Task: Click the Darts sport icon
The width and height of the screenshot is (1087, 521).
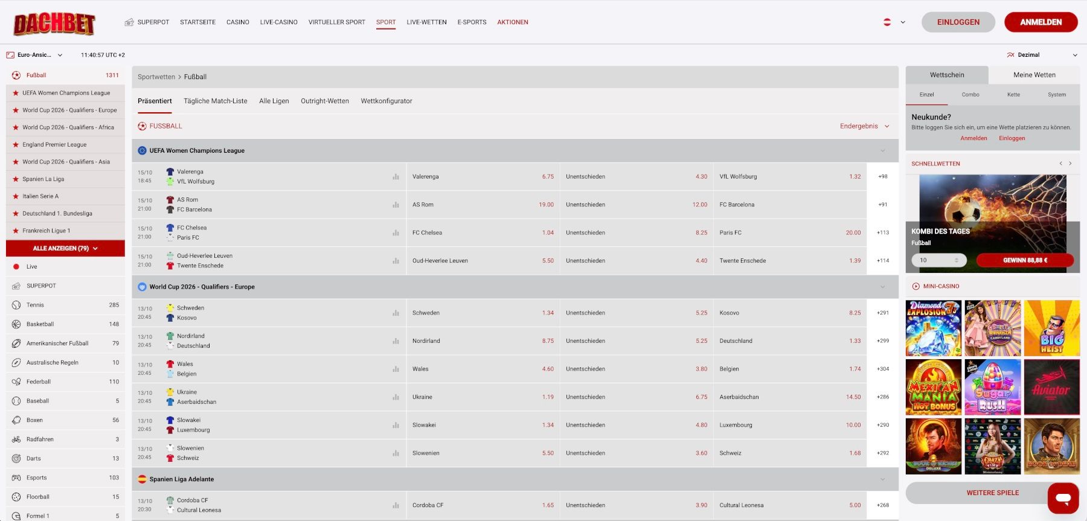Action: [x=16, y=458]
